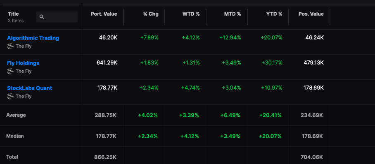Sort by Port. Value column header

(x=104, y=14)
